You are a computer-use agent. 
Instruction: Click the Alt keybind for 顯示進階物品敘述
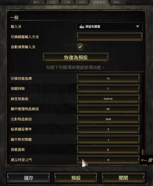point(108,109)
